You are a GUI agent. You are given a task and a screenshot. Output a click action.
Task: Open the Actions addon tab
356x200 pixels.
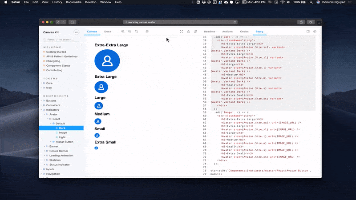(227, 32)
